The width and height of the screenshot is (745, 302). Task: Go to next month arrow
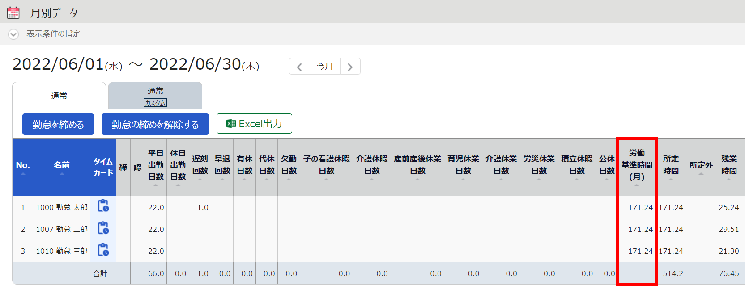coord(350,67)
